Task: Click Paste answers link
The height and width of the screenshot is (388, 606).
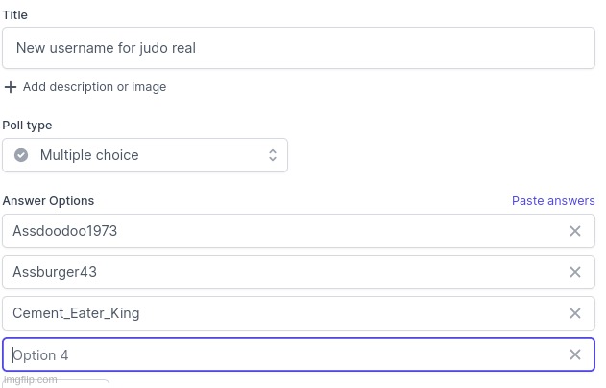Action: pyautogui.click(x=553, y=200)
